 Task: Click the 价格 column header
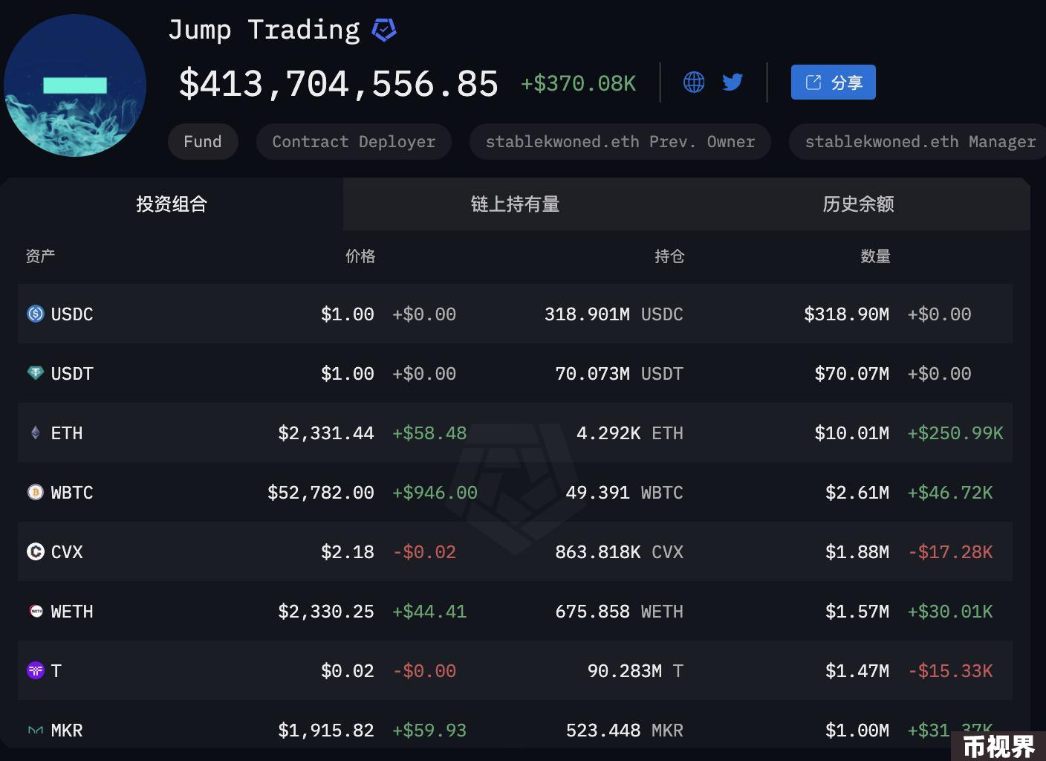point(360,256)
